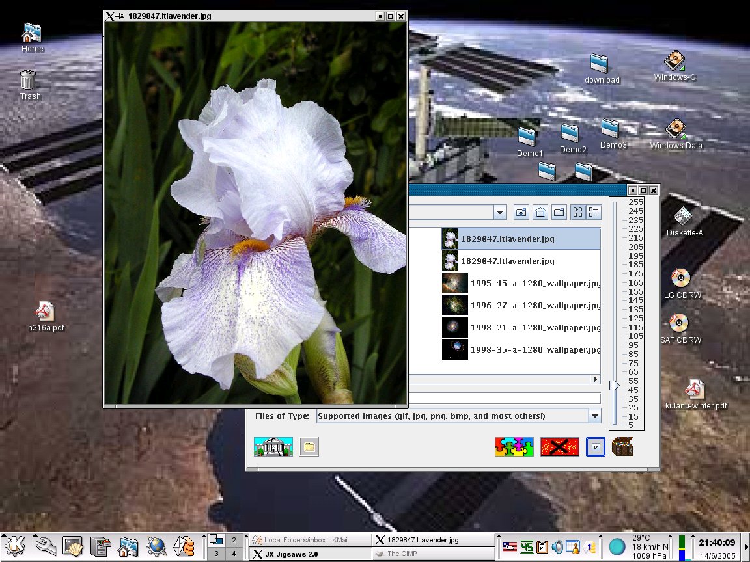Expand the Look In folder dropdown

pos(500,212)
